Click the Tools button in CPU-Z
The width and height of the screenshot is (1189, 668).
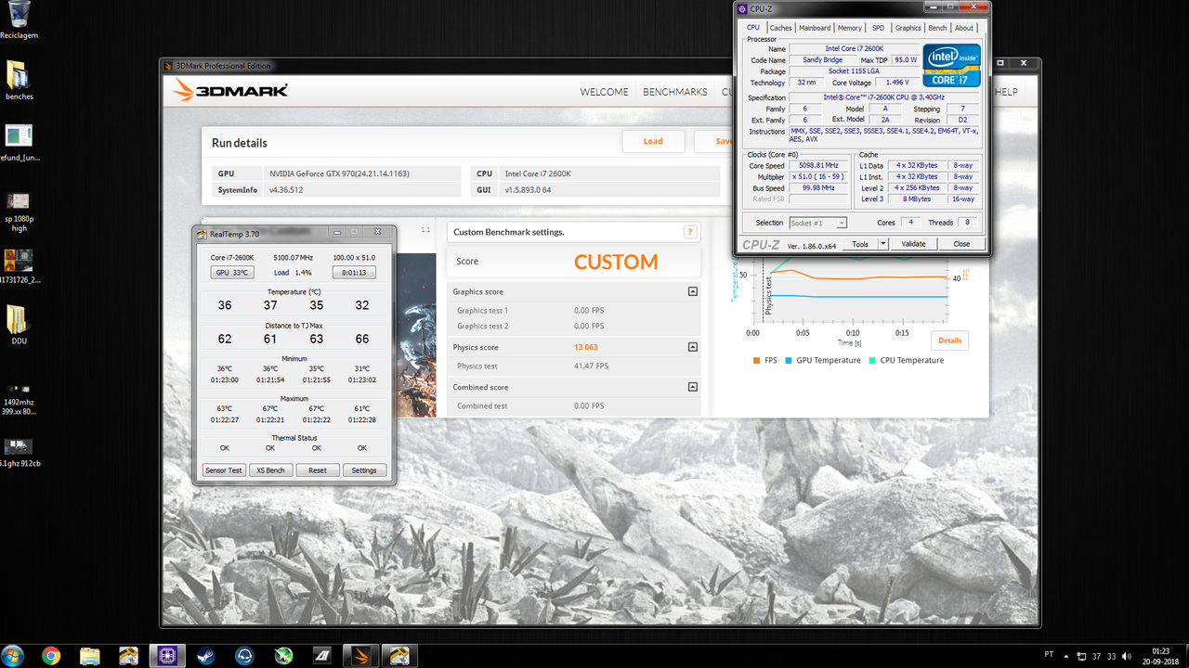[x=860, y=244]
